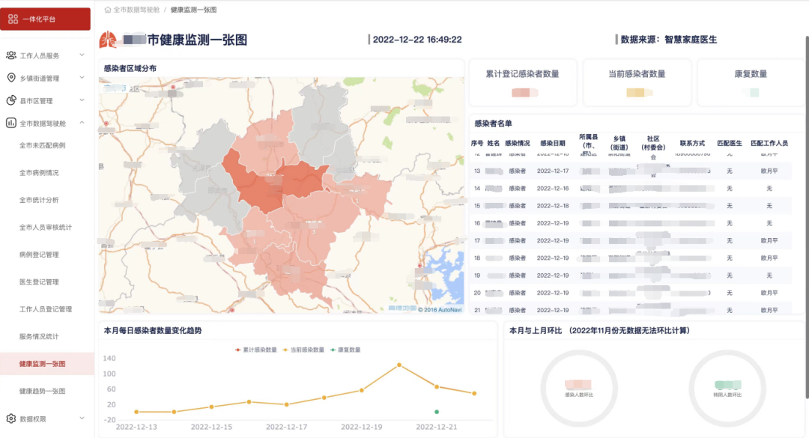Select row 15 dated 2022-12-18

pos(630,206)
